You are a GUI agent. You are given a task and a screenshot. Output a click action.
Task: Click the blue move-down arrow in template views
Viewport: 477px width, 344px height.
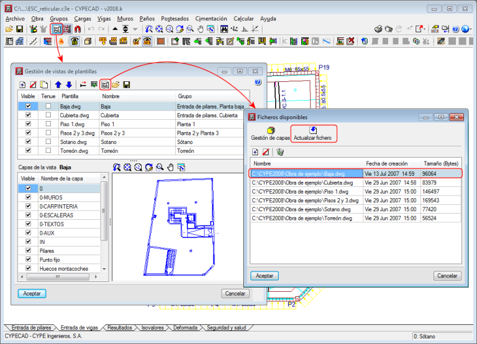coord(68,84)
